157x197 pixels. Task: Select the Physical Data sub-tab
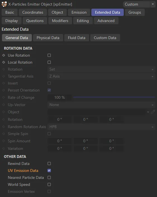click(48, 38)
